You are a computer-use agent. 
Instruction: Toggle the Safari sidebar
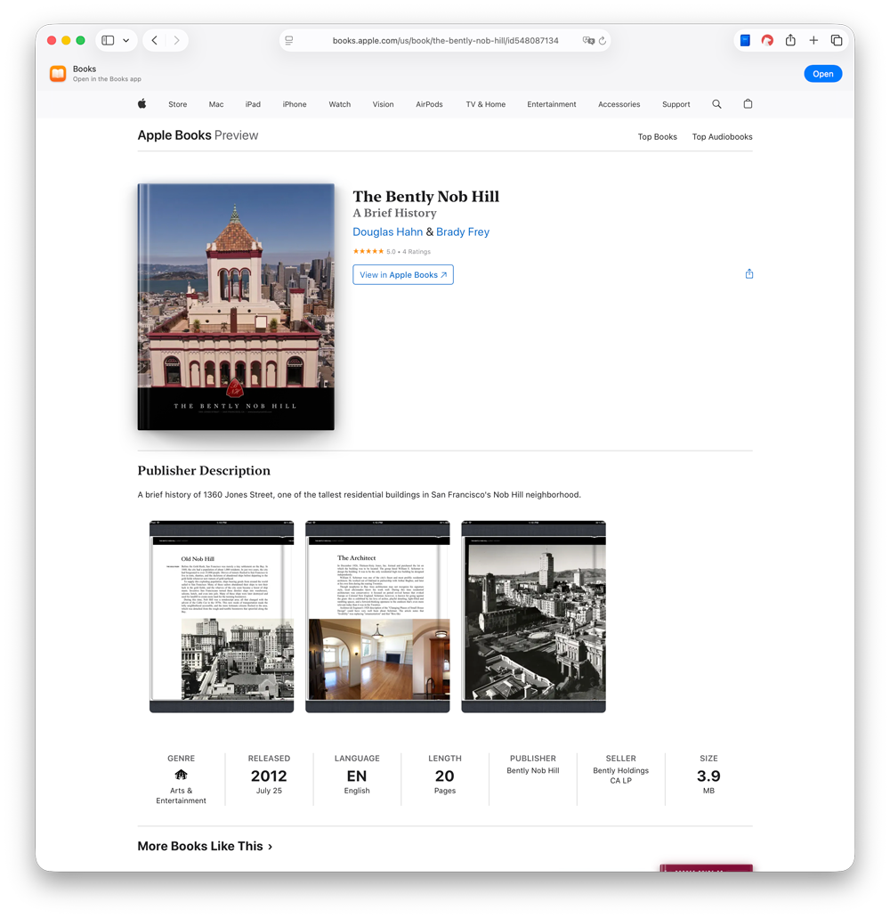(x=108, y=41)
